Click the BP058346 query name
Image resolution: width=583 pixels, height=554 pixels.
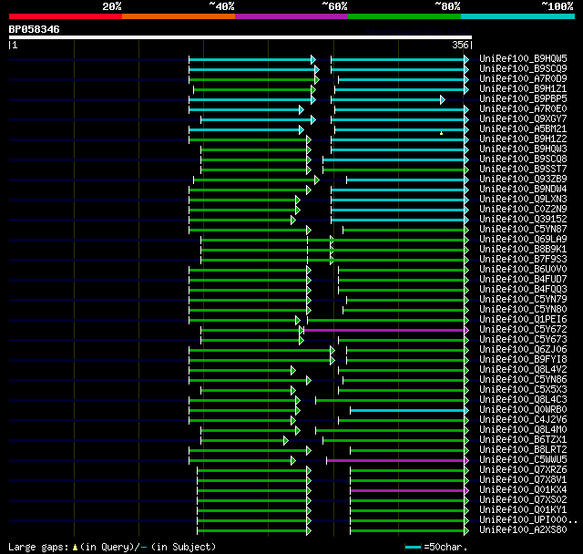(35, 29)
